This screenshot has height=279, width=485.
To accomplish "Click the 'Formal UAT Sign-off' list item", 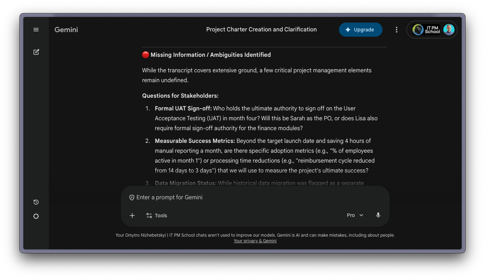I will tap(183, 109).
